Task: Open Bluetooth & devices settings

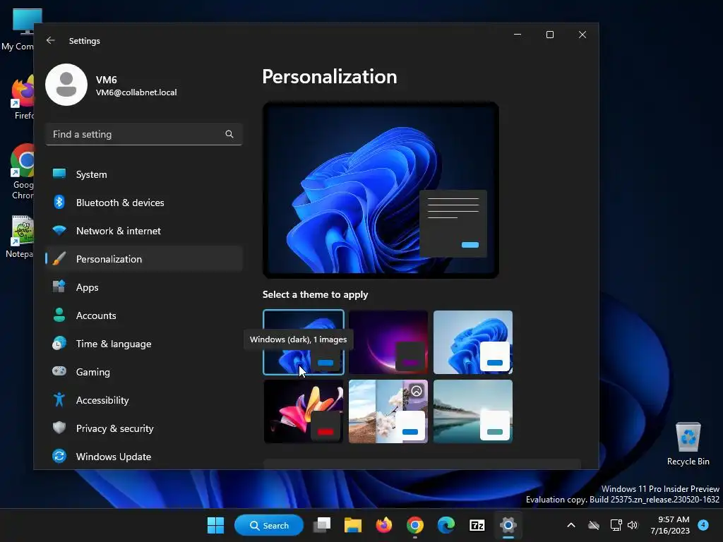Action: click(144, 203)
